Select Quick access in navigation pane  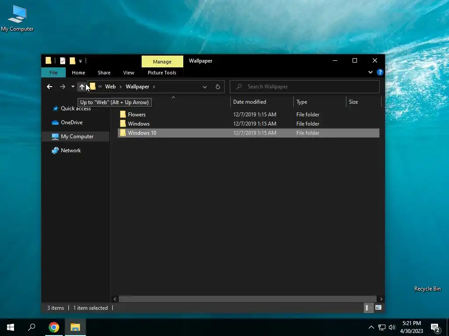(75, 108)
